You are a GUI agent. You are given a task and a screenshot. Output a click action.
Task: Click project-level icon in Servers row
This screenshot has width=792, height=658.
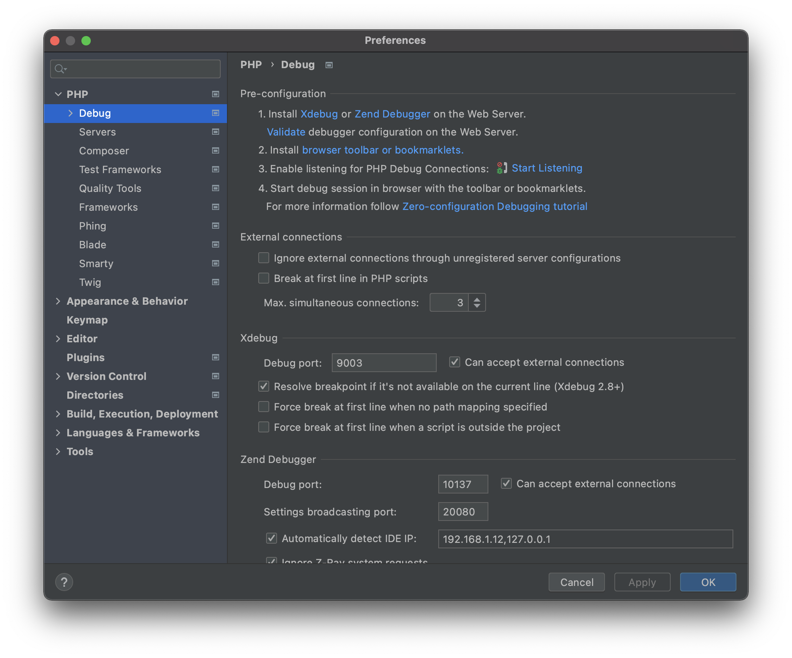click(215, 132)
